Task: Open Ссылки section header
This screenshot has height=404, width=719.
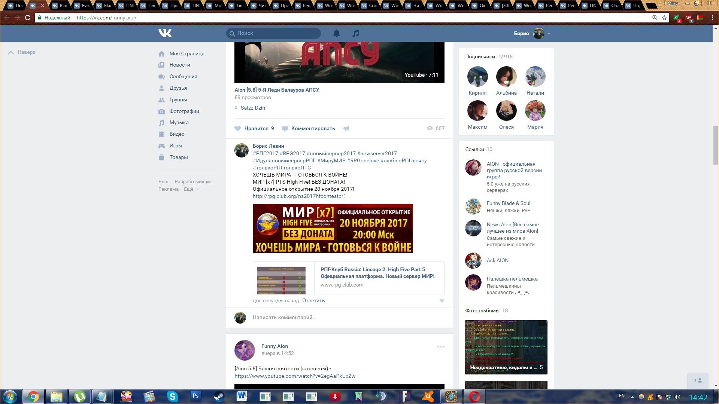Action: pos(479,149)
